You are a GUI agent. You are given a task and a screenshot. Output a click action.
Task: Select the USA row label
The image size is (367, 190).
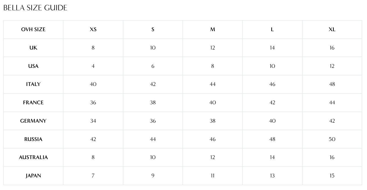coord(33,66)
